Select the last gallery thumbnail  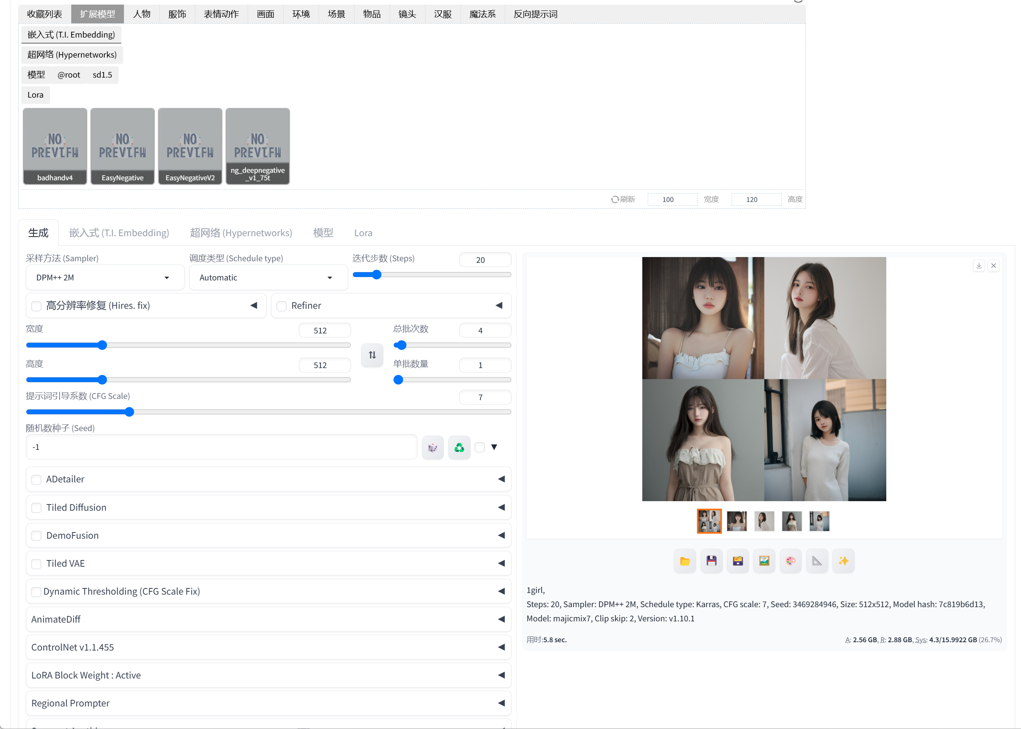(x=819, y=521)
